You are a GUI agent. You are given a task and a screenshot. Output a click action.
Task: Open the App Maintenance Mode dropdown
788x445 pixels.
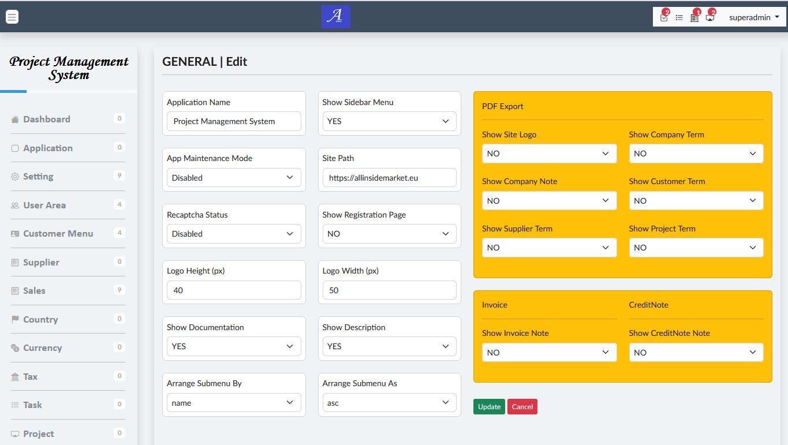[x=234, y=178]
